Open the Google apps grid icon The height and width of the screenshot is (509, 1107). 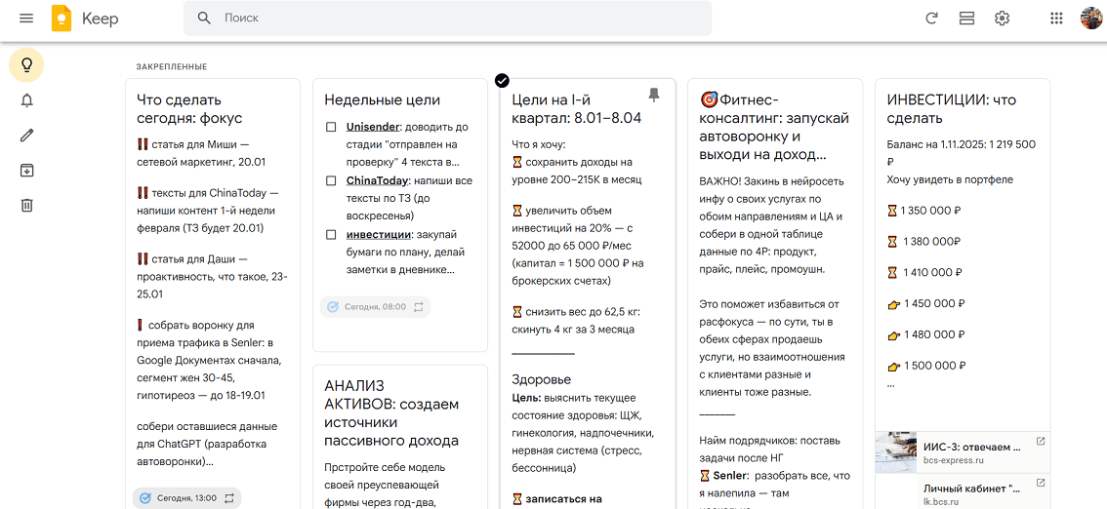1056,19
